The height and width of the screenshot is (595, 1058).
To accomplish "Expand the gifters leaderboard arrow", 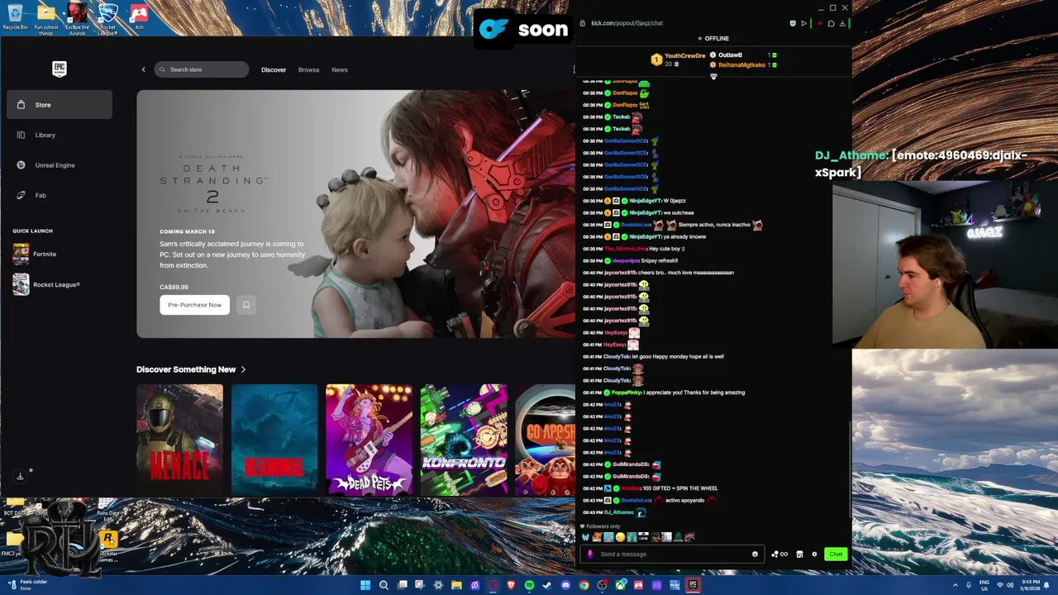I will coord(713,77).
